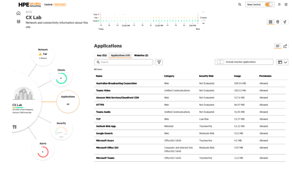The width and height of the screenshot is (292, 171).
Task: Select the Any (51) tab
Action: (102, 55)
